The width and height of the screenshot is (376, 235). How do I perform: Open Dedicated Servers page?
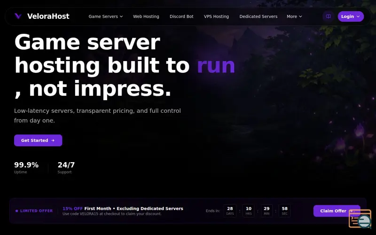[258, 16]
